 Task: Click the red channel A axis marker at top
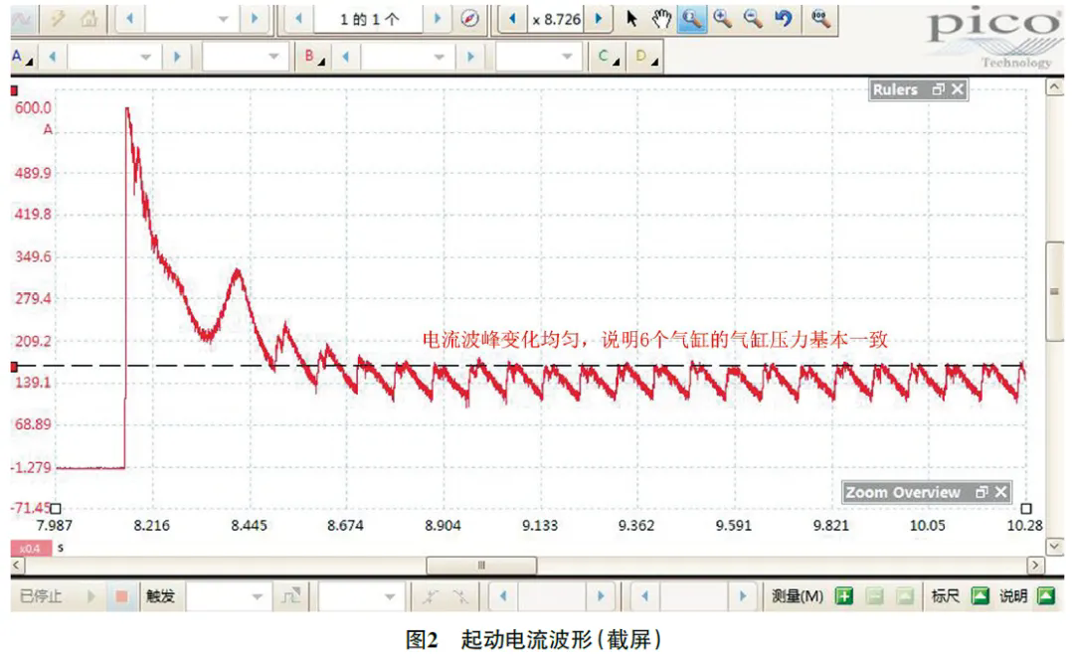pos(14,90)
